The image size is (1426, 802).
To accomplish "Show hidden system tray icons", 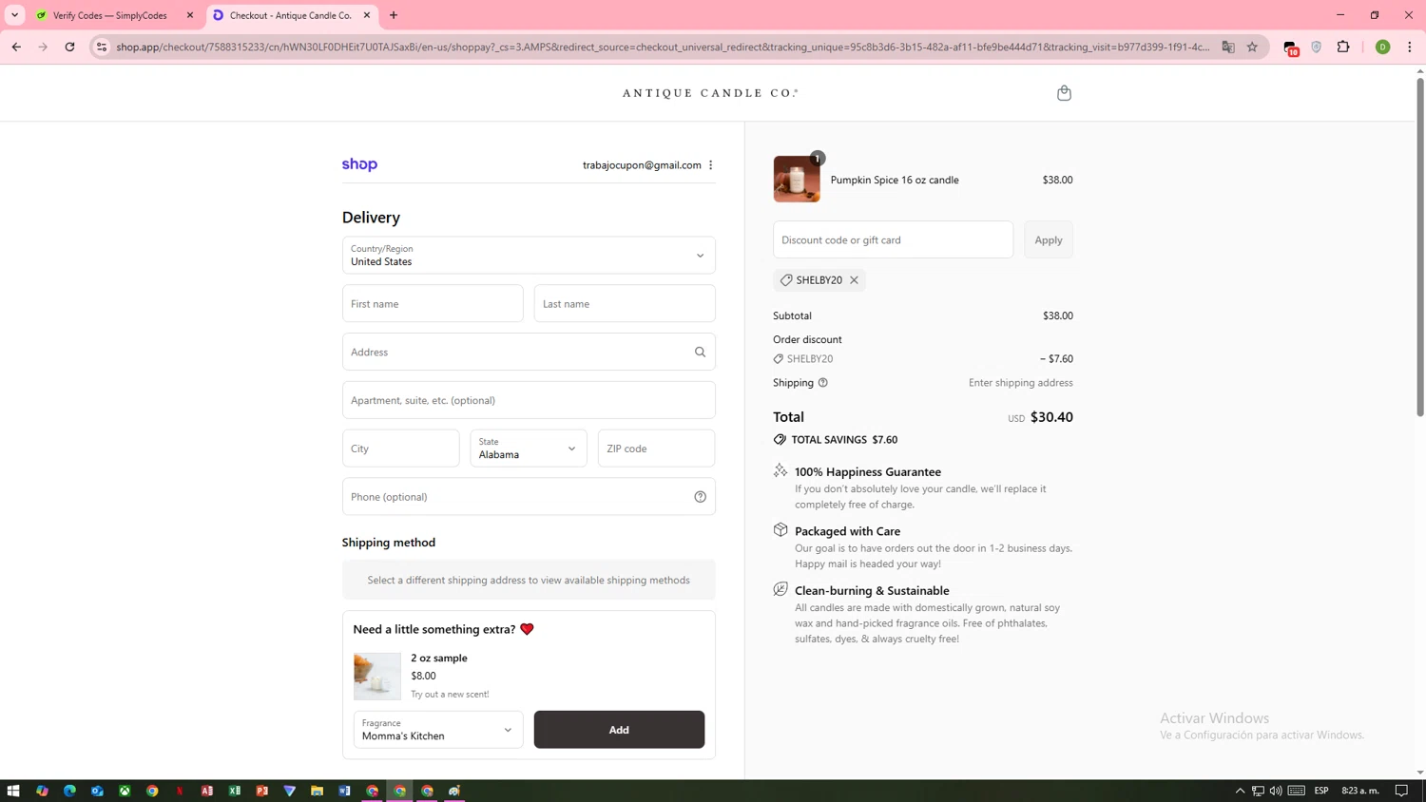I will coord(1240,791).
